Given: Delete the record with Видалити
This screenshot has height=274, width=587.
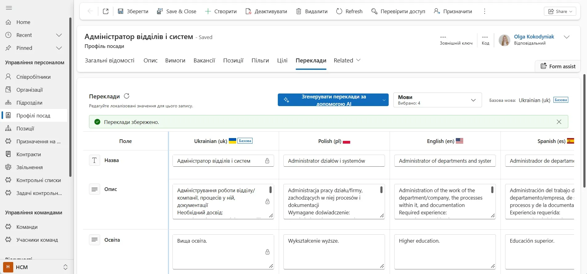Looking at the screenshot, I should pyautogui.click(x=312, y=11).
